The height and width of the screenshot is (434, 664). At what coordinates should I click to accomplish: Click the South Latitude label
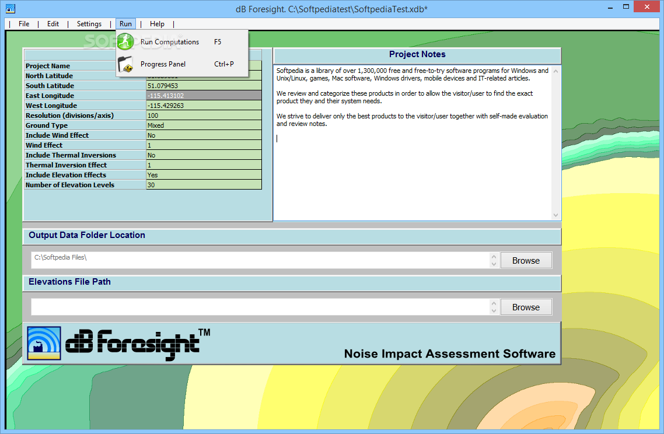click(x=50, y=86)
